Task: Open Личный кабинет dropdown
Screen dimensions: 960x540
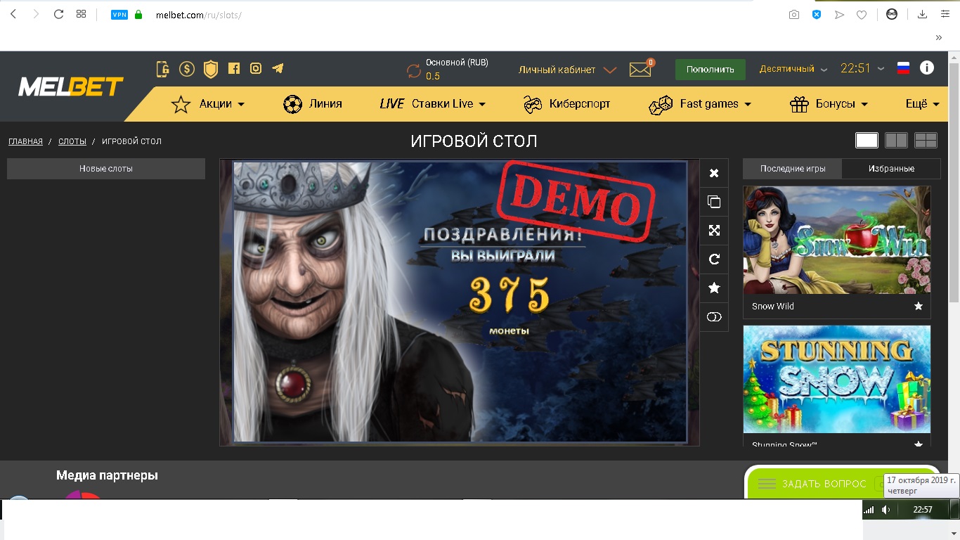Action: [x=568, y=70]
